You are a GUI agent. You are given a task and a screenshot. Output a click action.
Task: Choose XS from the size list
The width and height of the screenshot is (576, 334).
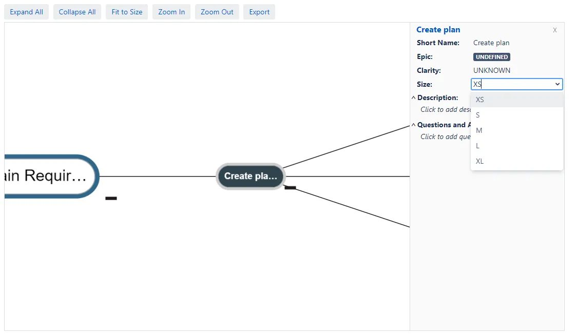coord(517,100)
